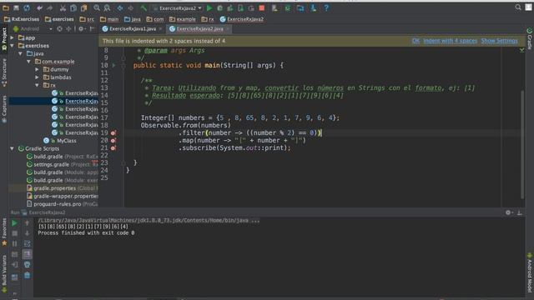Click the Cut scissors icon
Viewport: 534px width, 300px height.
[63, 7]
